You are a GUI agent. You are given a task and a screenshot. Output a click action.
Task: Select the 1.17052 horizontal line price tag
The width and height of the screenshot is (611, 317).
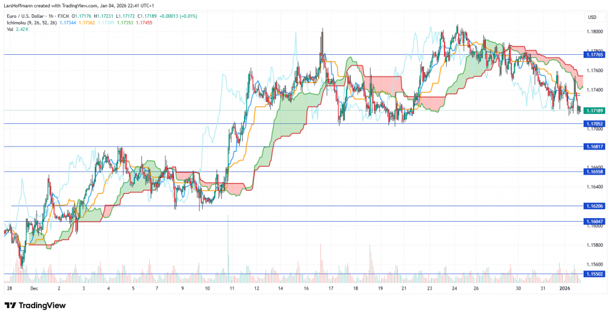point(594,123)
